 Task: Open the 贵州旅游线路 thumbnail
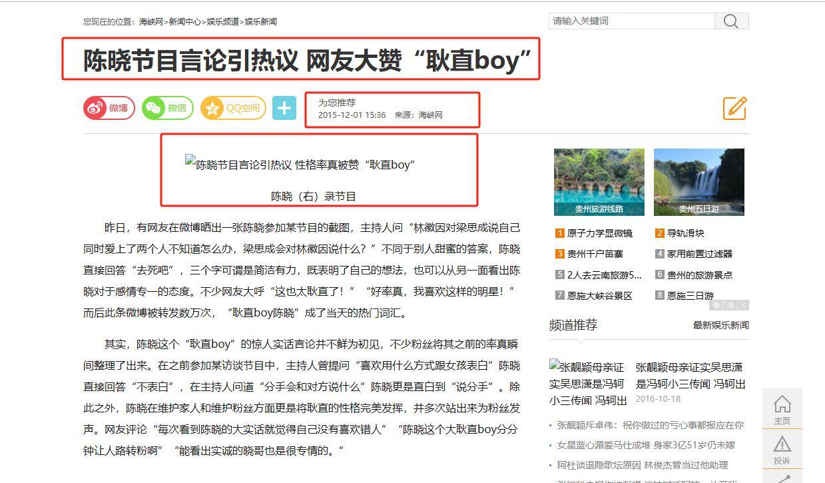tap(599, 182)
